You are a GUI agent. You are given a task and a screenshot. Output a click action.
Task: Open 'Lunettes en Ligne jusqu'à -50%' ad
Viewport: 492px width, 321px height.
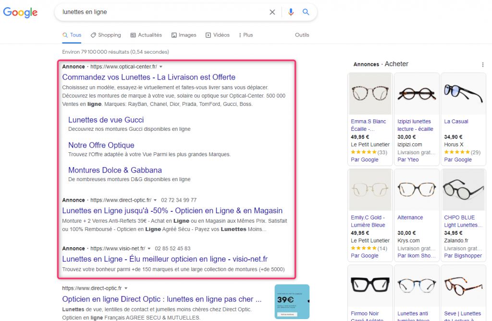click(172, 210)
